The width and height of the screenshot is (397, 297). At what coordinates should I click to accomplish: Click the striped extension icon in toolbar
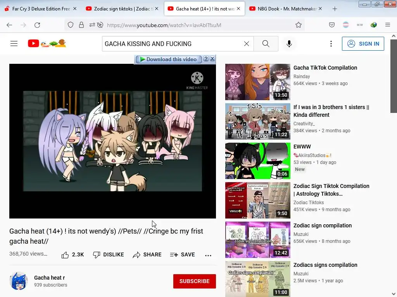[345, 25]
